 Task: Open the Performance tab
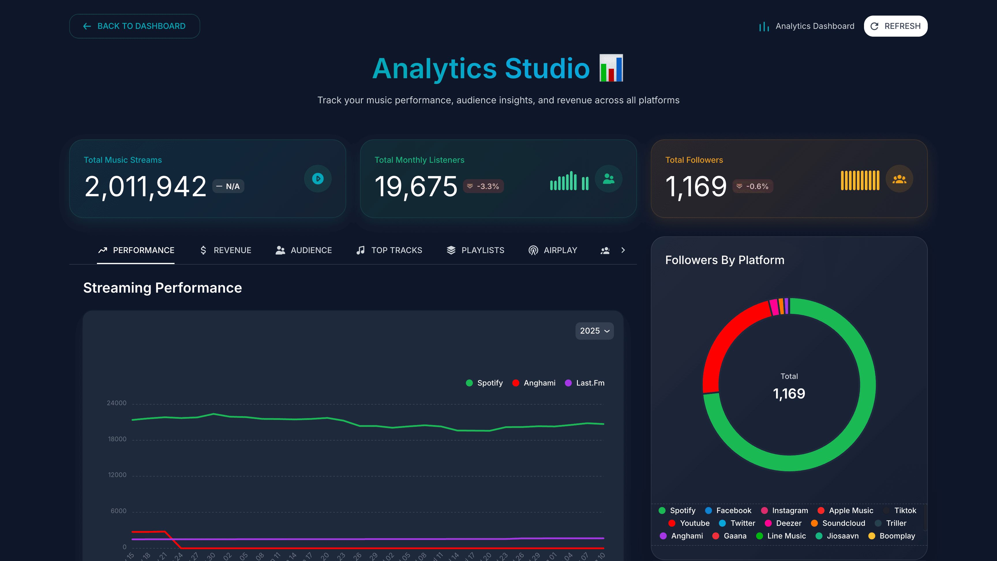pyautogui.click(x=136, y=250)
